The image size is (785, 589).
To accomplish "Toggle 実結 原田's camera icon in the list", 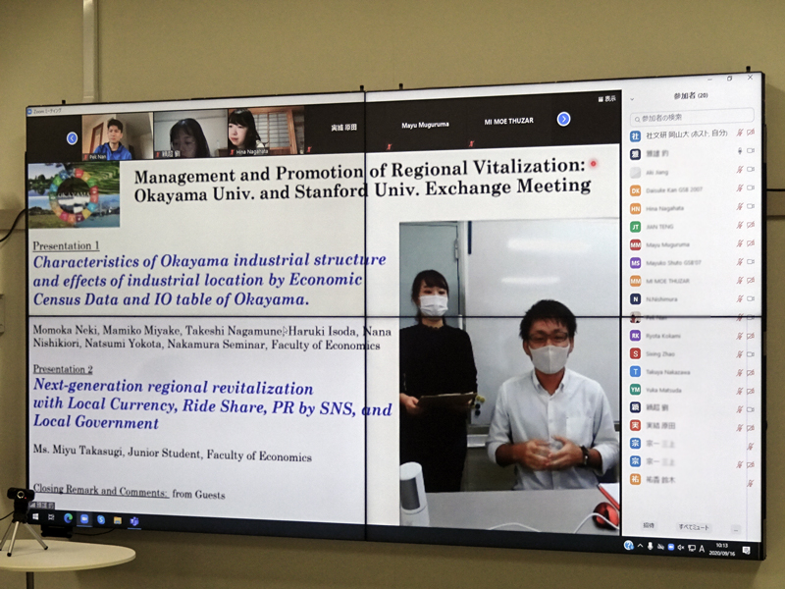I will (x=751, y=428).
